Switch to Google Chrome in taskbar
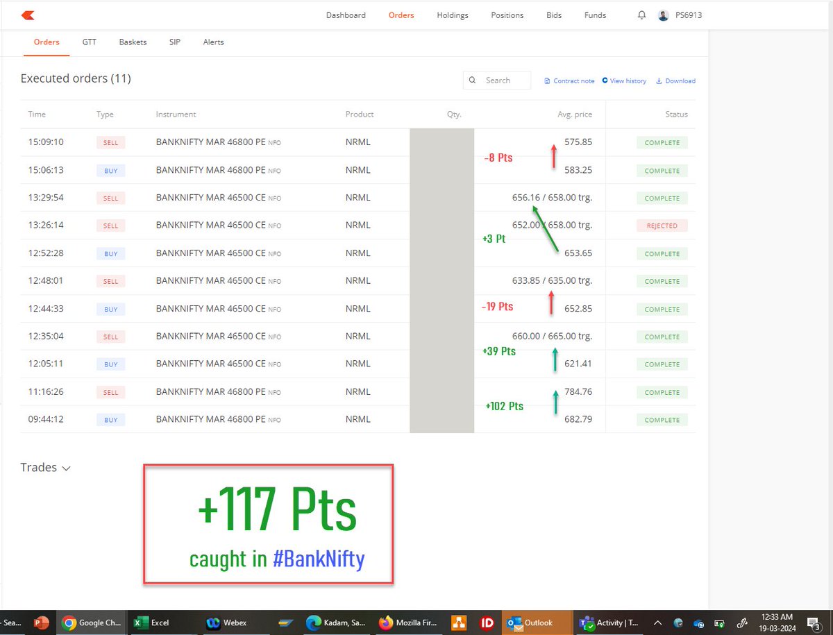833x635 pixels. [91, 623]
